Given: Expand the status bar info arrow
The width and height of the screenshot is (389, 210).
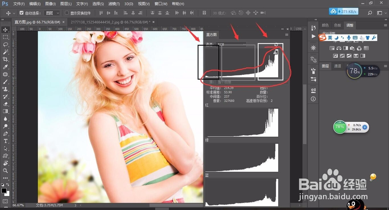Looking at the screenshot, I should click(75, 205).
